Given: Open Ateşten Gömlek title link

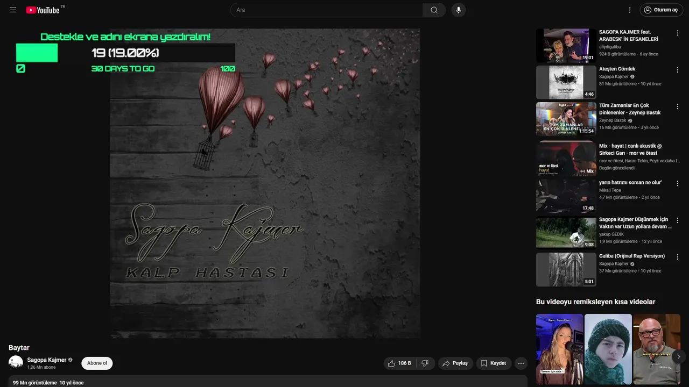Looking at the screenshot, I should [617, 69].
